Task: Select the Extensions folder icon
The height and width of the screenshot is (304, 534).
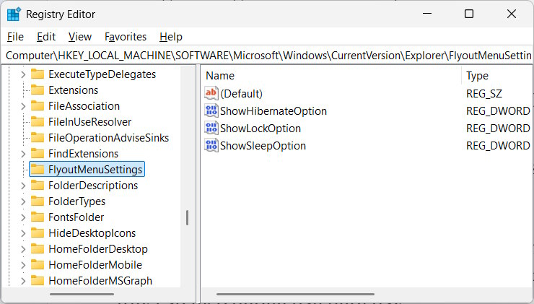Action: coord(38,90)
